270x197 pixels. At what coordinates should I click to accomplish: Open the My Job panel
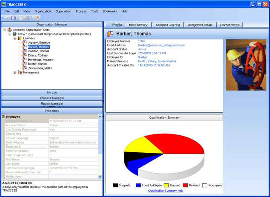pyautogui.click(x=52, y=92)
